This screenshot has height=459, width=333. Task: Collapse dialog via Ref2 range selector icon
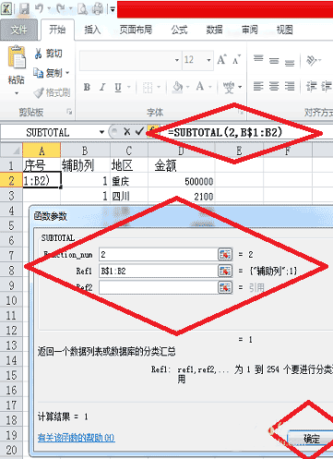[x=225, y=287]
